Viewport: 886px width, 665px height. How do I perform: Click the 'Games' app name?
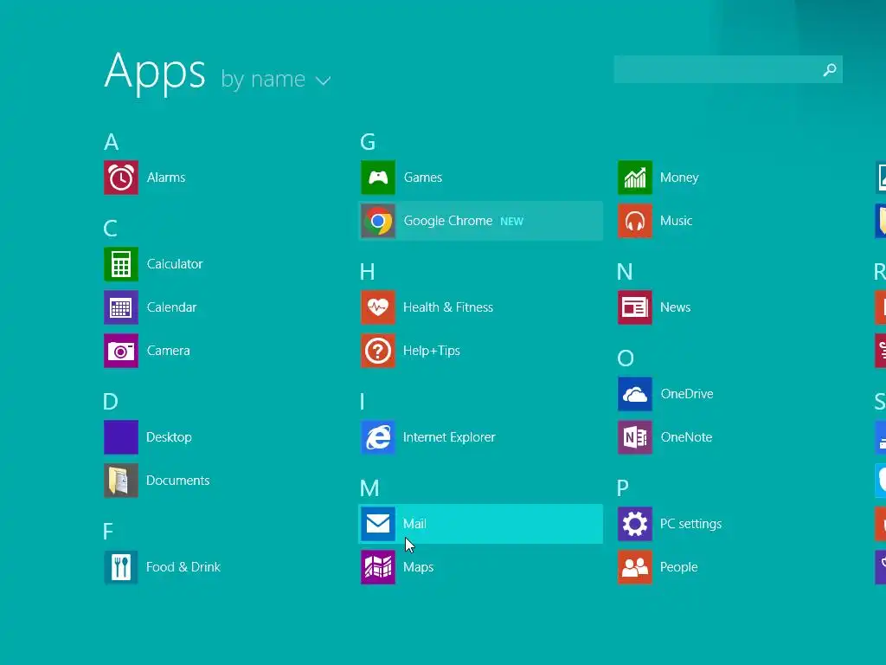tap(422, 178)
